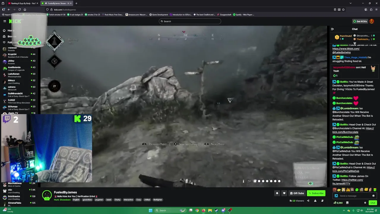Click the taskbar volume icon
Screen dimensions: 380x214
pos(361,210)
